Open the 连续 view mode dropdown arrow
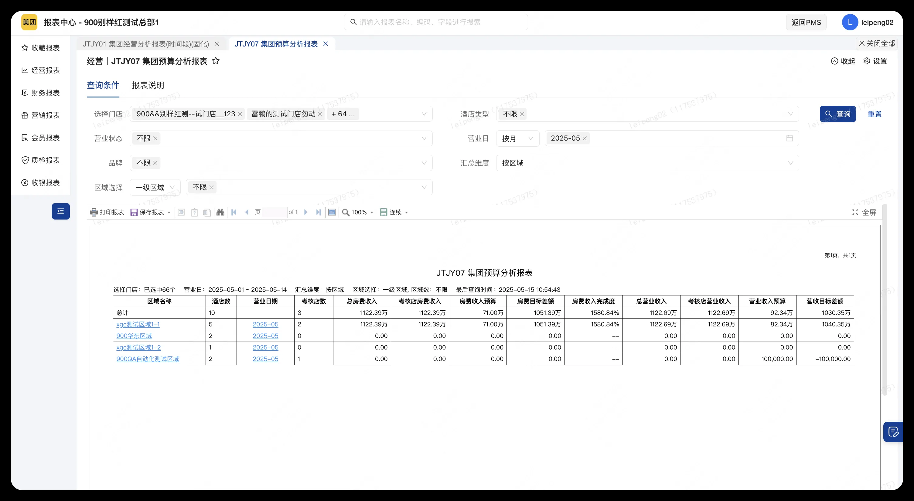Viewport: 914px width, 501px height. coord(406,213)
